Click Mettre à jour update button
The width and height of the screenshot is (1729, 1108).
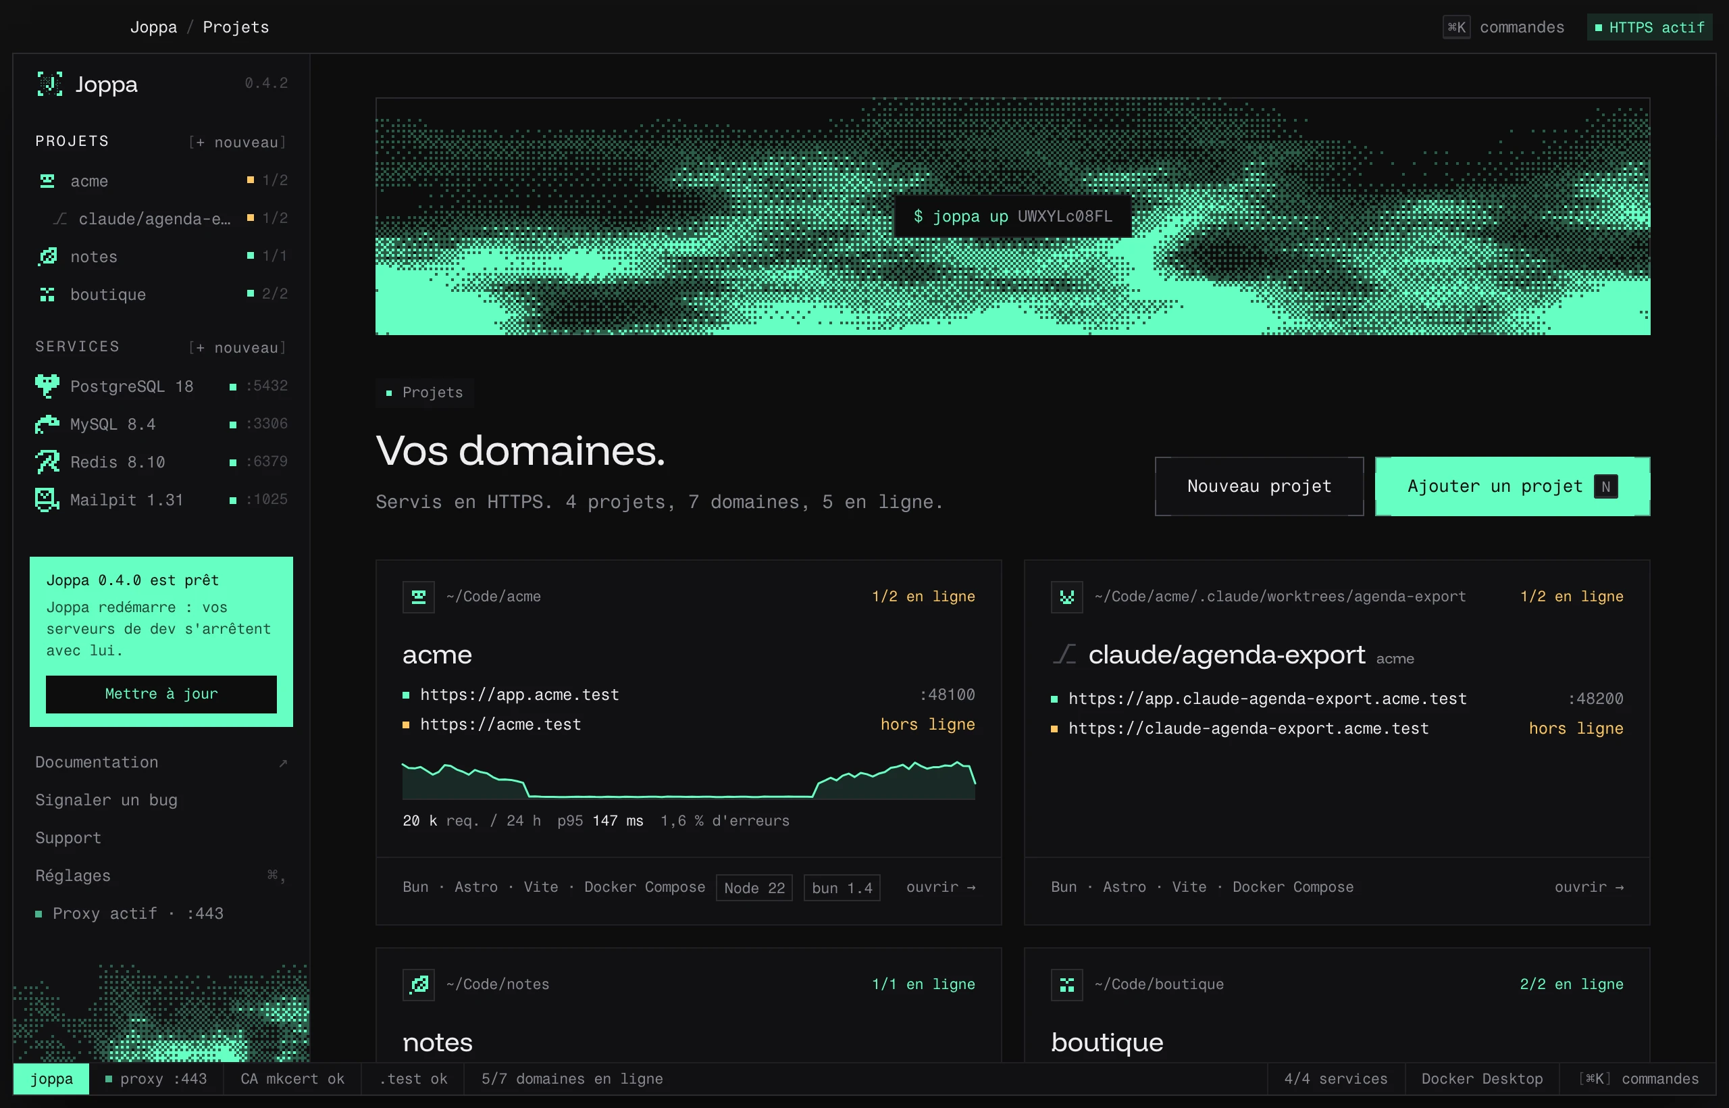click(x=161, y=695)
